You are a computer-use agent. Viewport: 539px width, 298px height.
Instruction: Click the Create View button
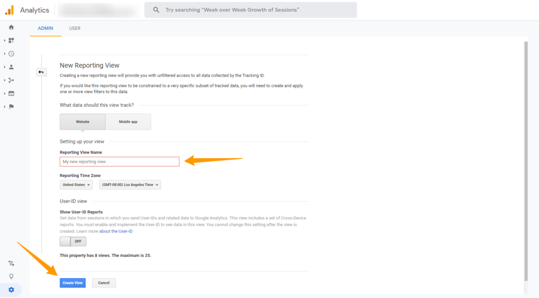click(x=73, y=283)
